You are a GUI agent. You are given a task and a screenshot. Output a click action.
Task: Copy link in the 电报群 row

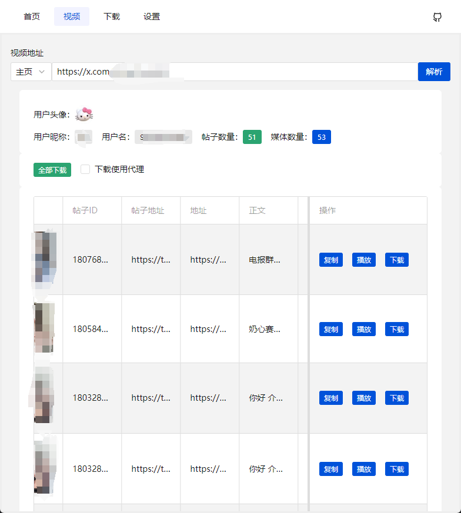coord(331,260)
